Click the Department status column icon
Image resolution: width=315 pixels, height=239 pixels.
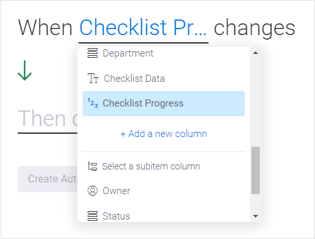coord(92,53)
